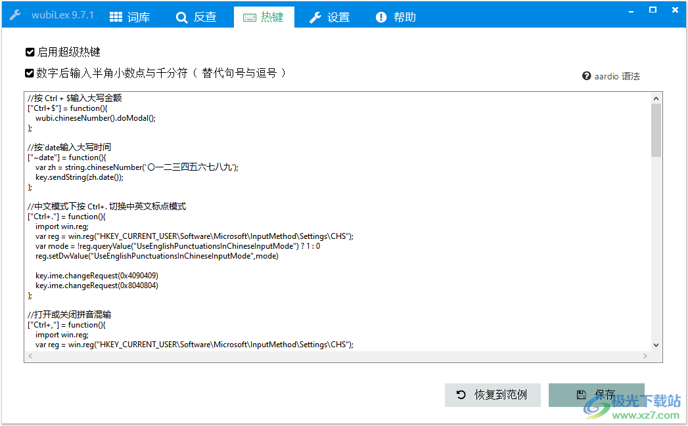Screen dimensions: 688x426
Task: Disable the 数字后输入半角小数点与千分符 option
Action: (29, 73)
